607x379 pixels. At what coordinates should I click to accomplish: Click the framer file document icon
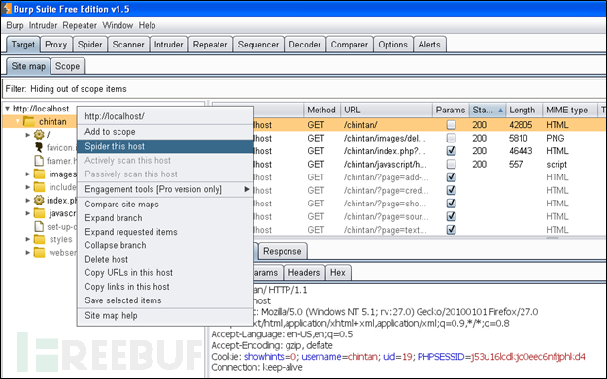click(x=39, y=161)
